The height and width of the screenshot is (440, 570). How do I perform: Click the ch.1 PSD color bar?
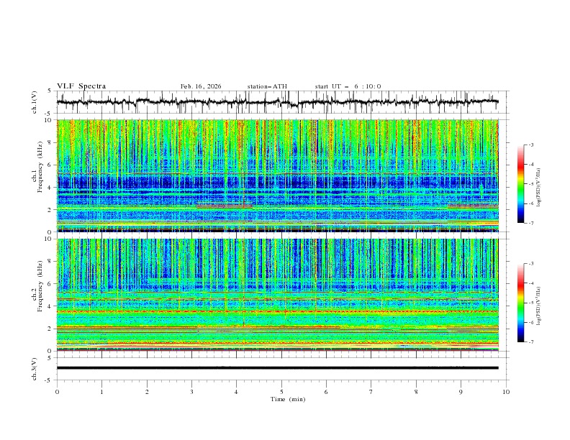coord(520,183)
